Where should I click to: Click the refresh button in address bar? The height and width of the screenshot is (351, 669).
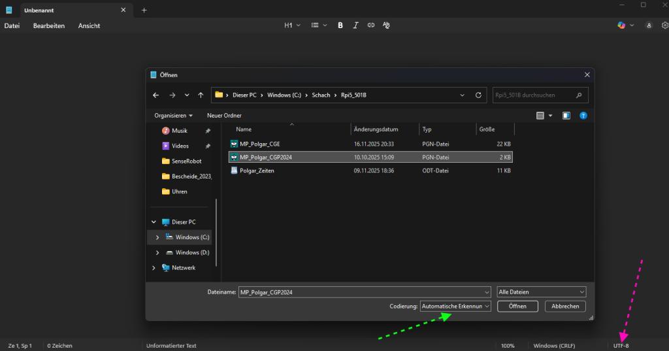[478, 95]
